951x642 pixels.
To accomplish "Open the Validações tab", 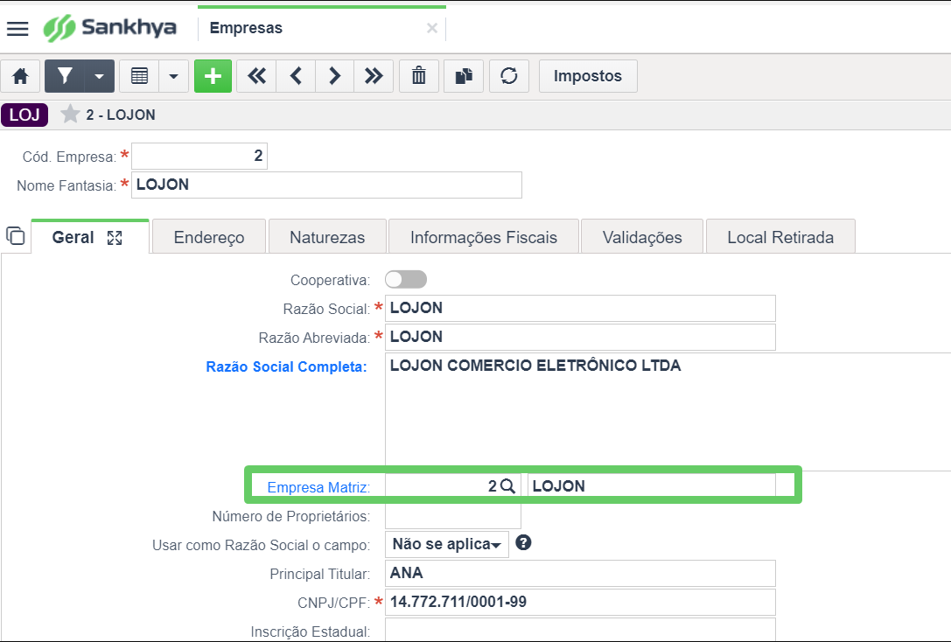I will coord(642,237).
